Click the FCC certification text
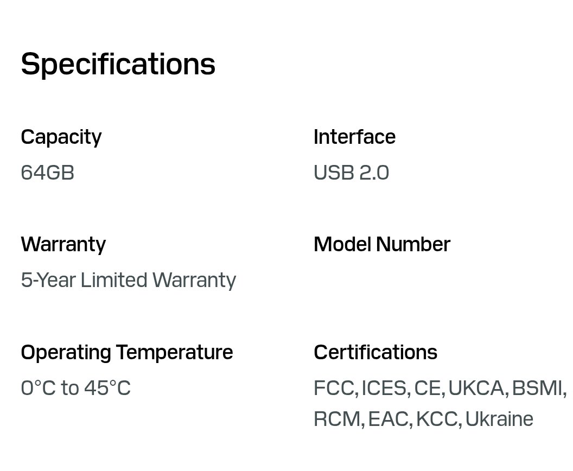The height and width of the screenshot is (471, 573). click(x=334, y=389)
